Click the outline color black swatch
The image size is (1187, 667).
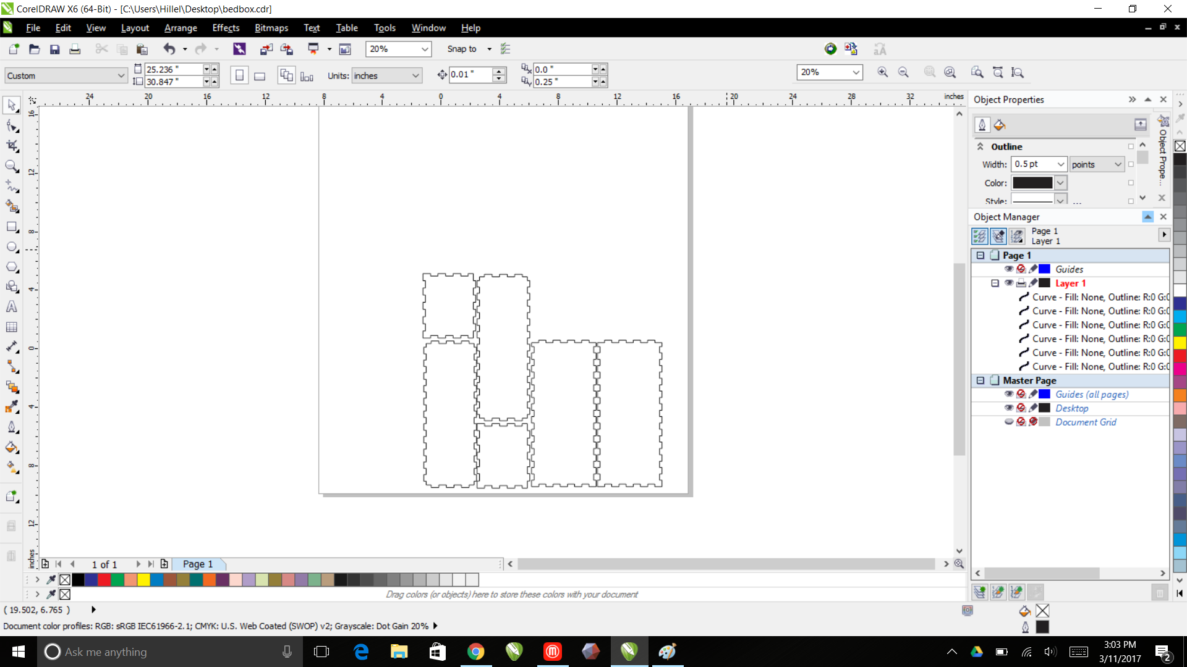(x=1031, y=182)
